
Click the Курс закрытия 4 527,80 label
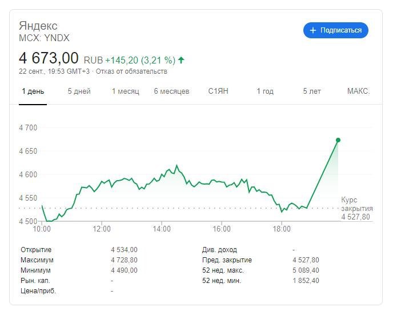(x=357, y=208)
